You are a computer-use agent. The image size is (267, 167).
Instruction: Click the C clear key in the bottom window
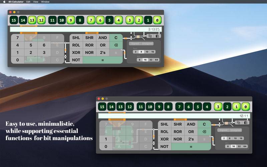[x=204, y=124]
